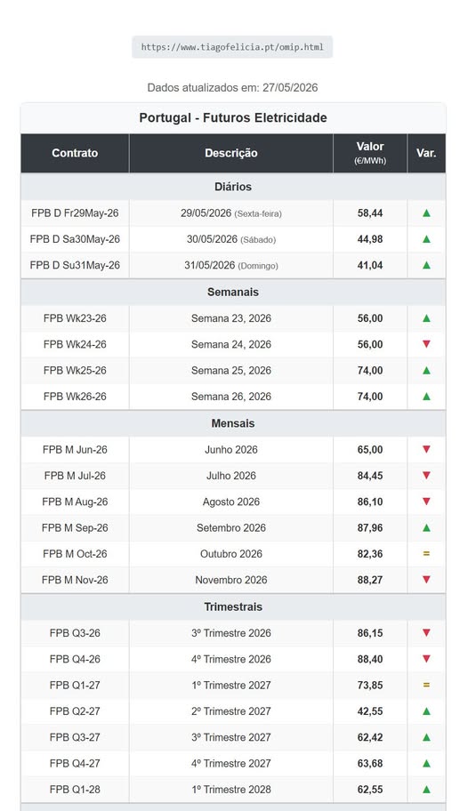Click the Contrato column header
468x811 pixels.
click(75, 153)
